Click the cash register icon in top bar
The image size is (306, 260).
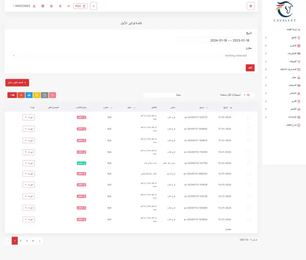click(60, 6)
